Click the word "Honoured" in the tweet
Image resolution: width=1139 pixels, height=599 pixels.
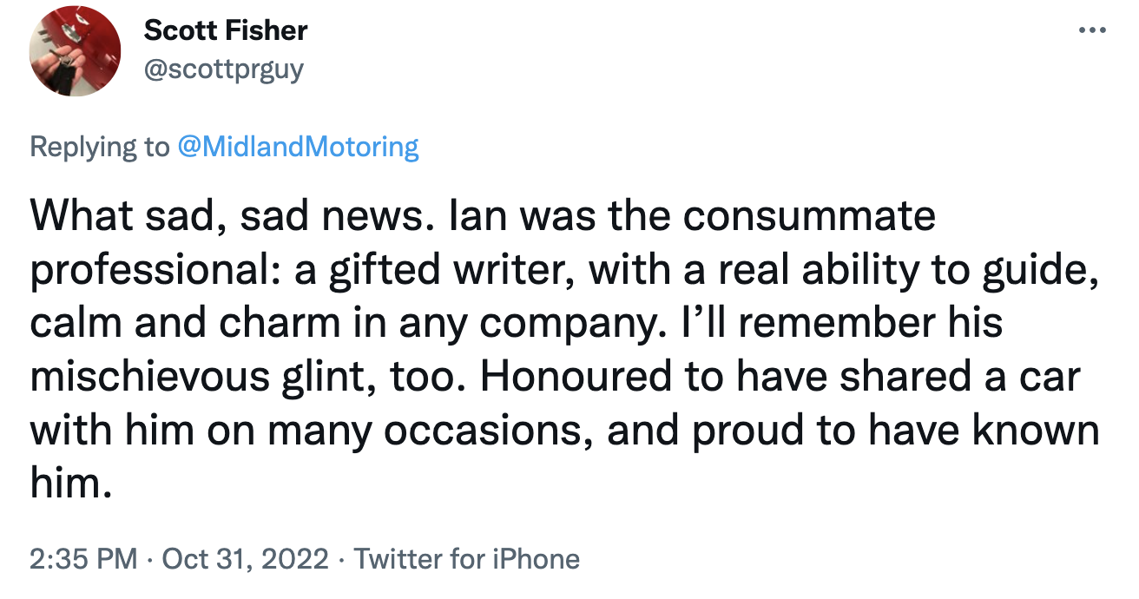click(x=571, y=377)
